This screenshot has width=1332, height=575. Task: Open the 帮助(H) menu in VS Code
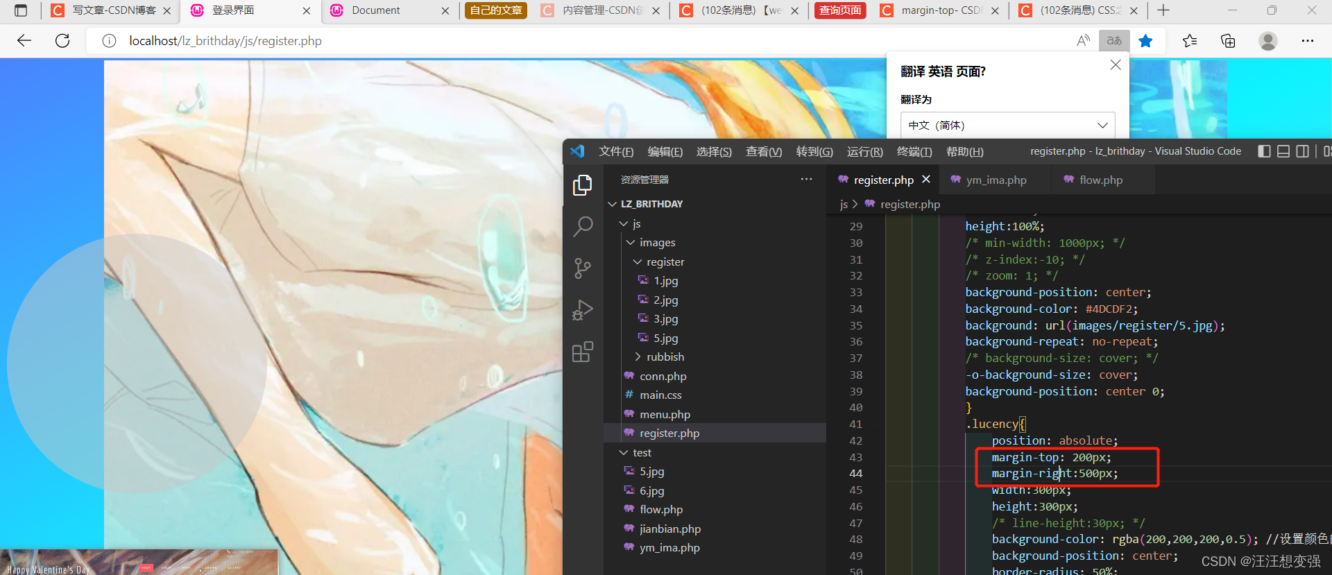click(965, 151)
